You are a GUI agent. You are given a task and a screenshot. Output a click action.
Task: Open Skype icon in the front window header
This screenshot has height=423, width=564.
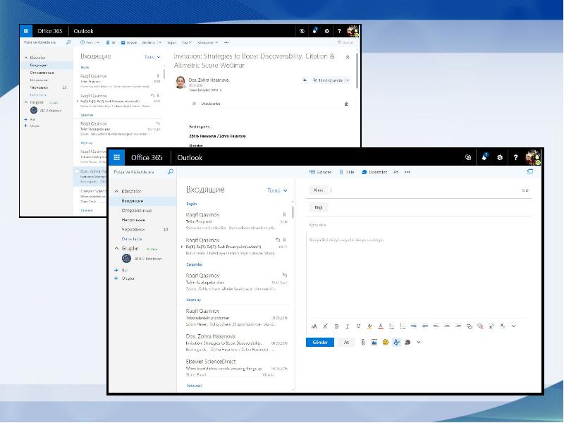468,157
